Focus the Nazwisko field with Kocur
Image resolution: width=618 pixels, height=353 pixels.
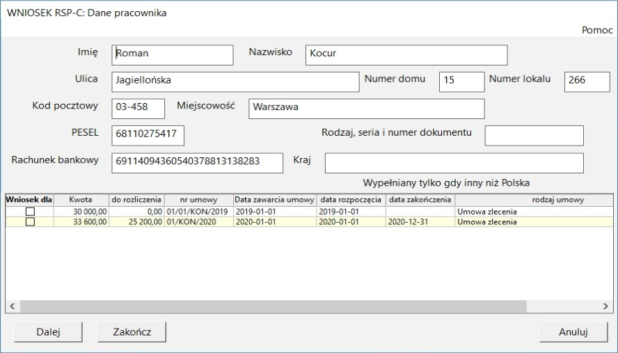pos(406,55)
